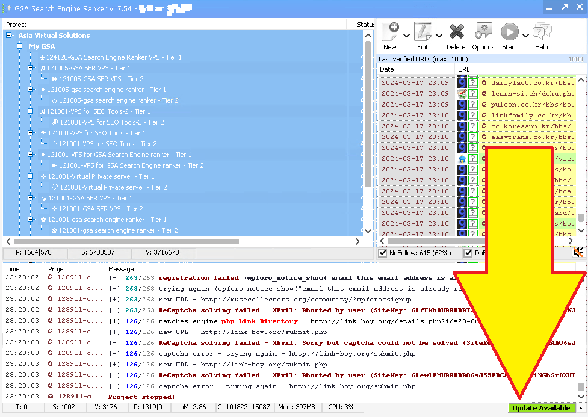The image size is (588, 417).
Task: Click the Edit project icon
Action: [x=422, y=31]
